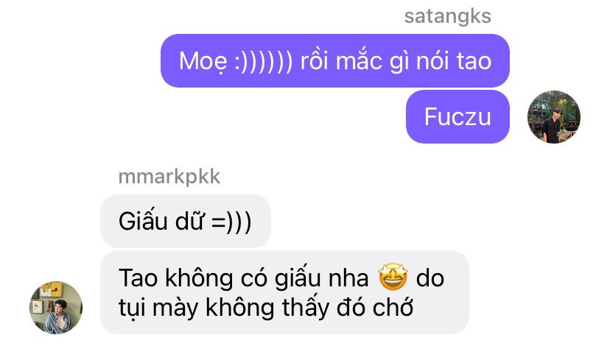
Task: Select the "Moẹ :)))))) rồi mắc gì nói tao" bubble
Action: coord(335,60)
